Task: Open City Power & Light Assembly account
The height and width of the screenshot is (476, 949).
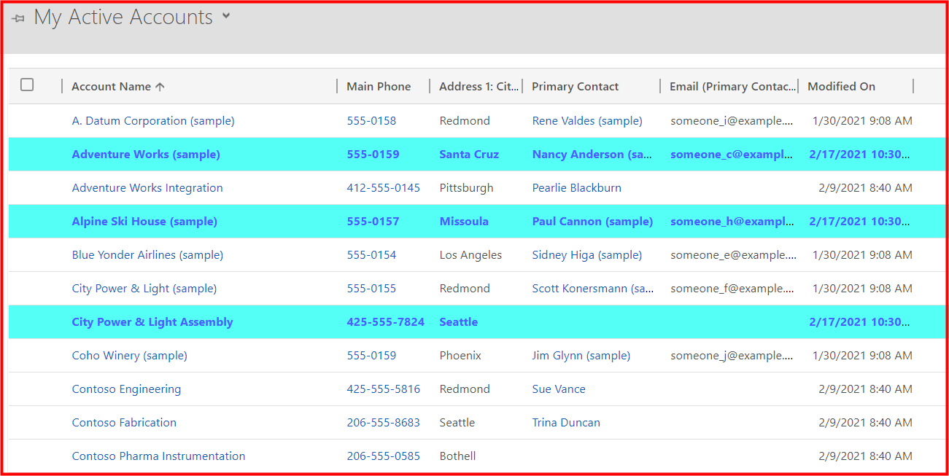Action: tap(152, 322)
